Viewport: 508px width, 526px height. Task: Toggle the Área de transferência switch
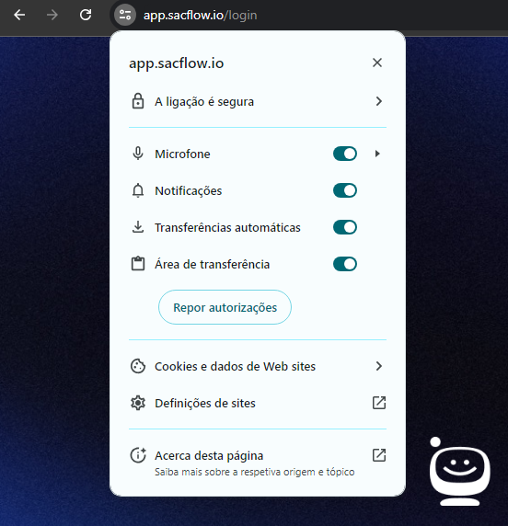(345, 264)
